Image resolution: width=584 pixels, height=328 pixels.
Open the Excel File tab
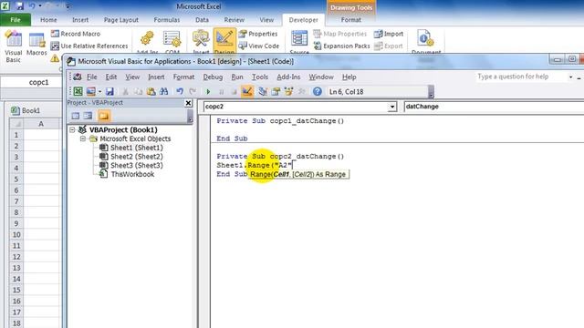16,20
